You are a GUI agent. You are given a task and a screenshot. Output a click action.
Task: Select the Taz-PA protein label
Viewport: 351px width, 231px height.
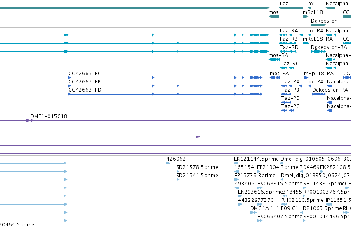(290, 82)
